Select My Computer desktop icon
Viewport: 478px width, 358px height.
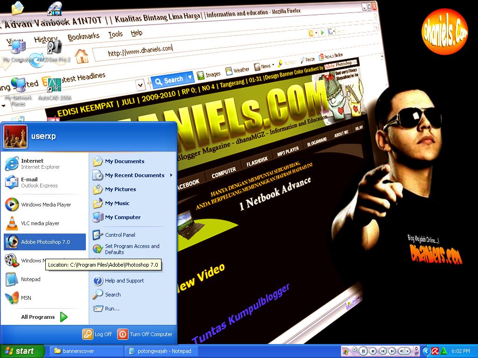tap(18, 51)
